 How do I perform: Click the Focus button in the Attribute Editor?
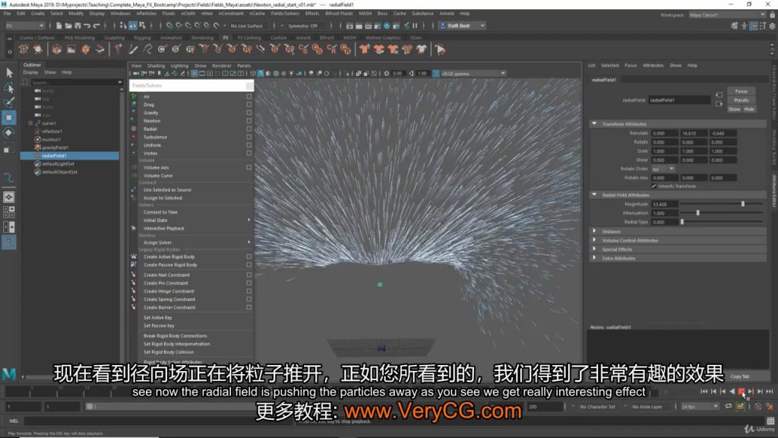coord(742,91)
